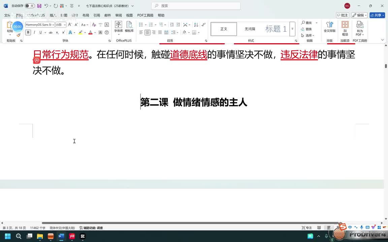Open the 转为PDF dropdown
Viewport: 388px width, 242px height.
[x=360, y=28]
